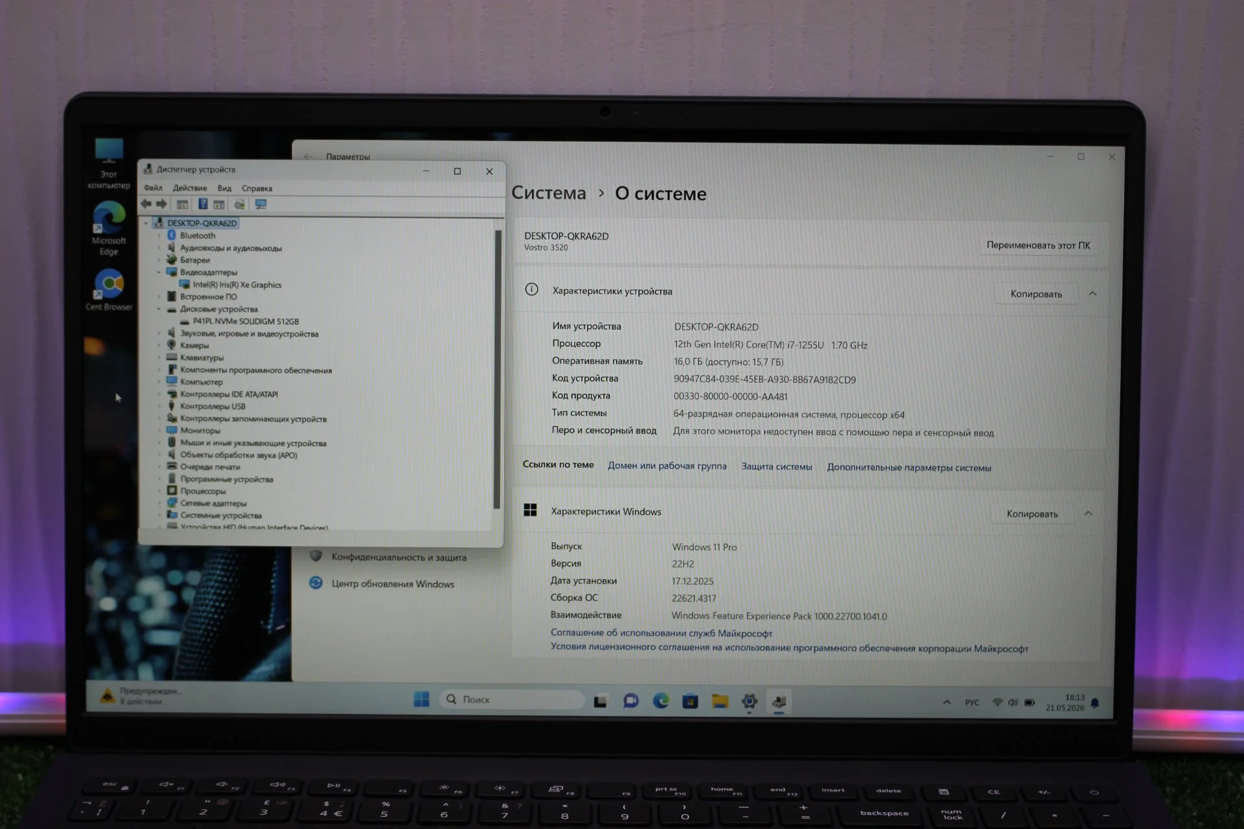Viewport: 1244px width, 829px height.
Task: Click 'Переименовать этот ПК' button
Action: pyautogui.click(x=1038, y=245)
